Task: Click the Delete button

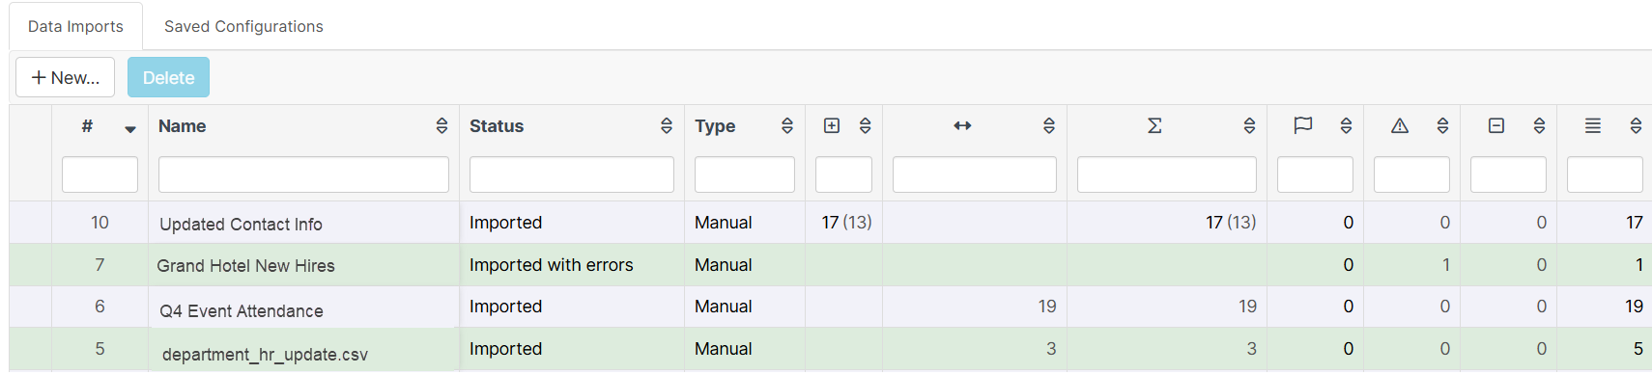Action: pyautogui.click(x=168, y=77)
